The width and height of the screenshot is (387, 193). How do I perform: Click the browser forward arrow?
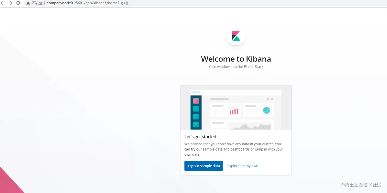pyautogui.click(x=10, y=3)
